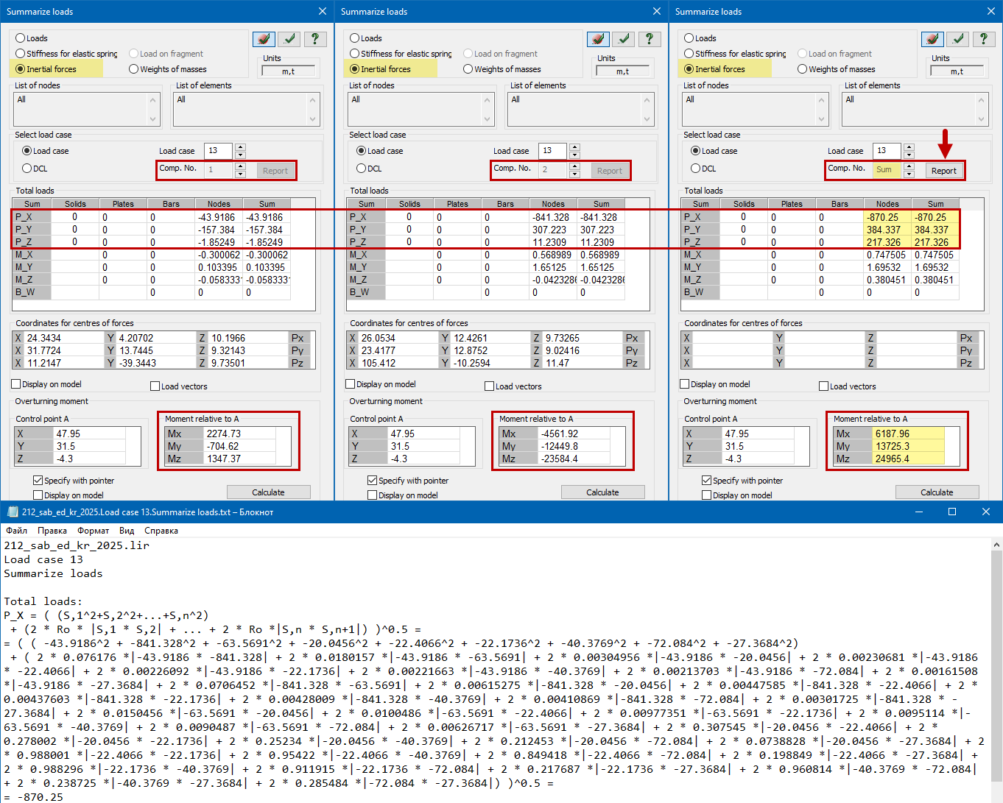Click Control point A X field in middle dialog
The image size is (1003, 803).
pos(432,434)
